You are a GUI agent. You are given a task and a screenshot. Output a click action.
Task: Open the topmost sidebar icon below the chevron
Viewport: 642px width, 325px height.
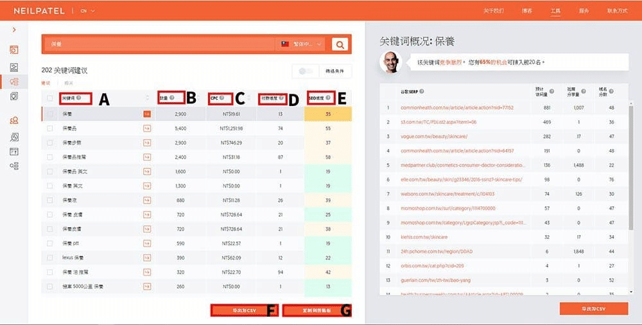pyautogui.click(x=14, y=50)
